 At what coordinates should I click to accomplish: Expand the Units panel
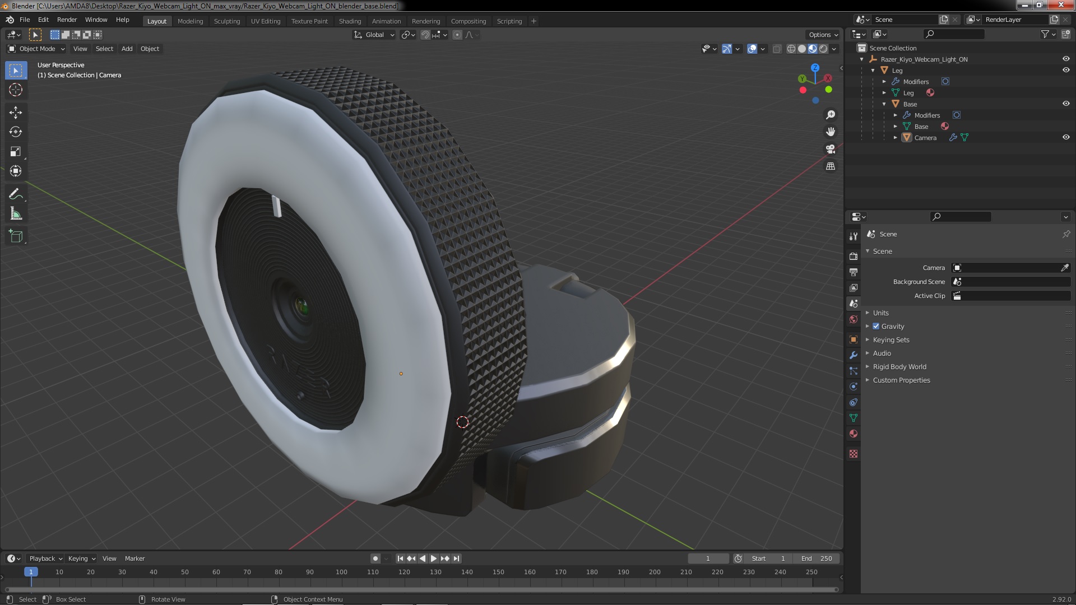[880, 313]
